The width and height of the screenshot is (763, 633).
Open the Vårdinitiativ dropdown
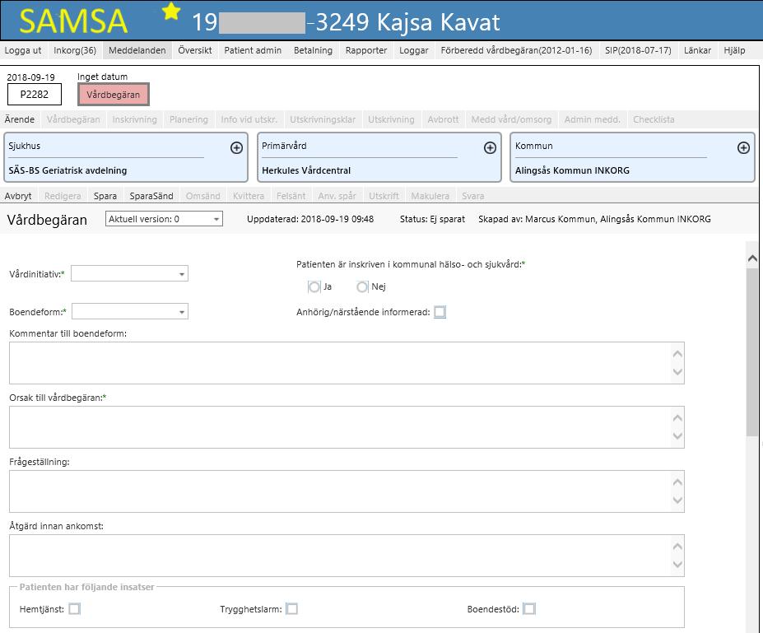coord(129,274)
